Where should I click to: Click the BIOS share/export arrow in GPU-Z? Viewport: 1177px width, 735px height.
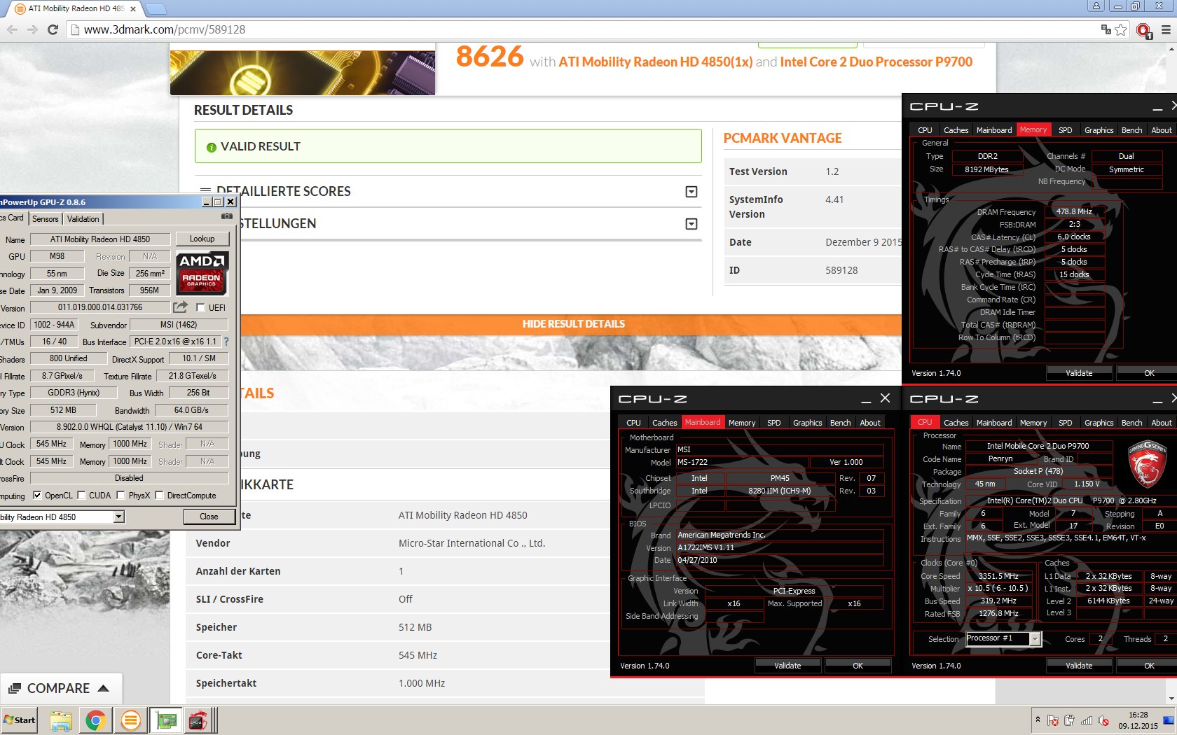tap(181, 307)
